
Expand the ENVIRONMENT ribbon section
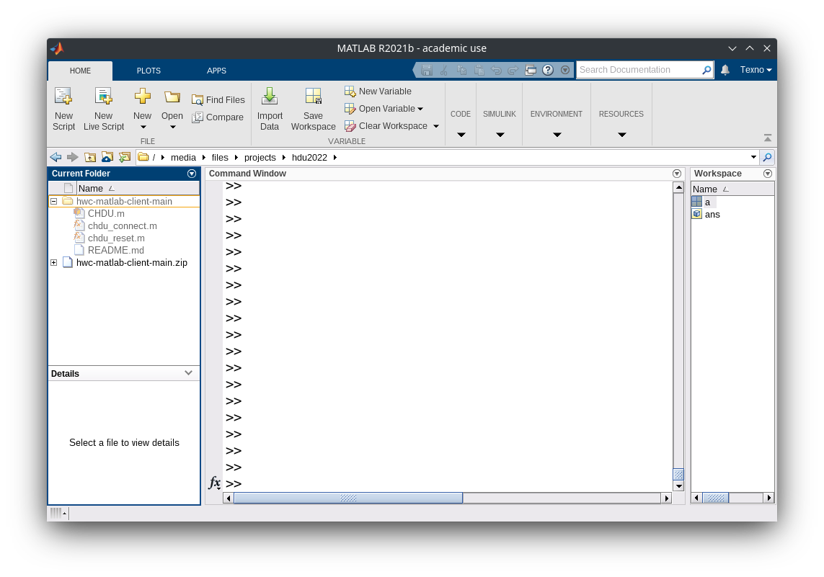tap(557, 135)
